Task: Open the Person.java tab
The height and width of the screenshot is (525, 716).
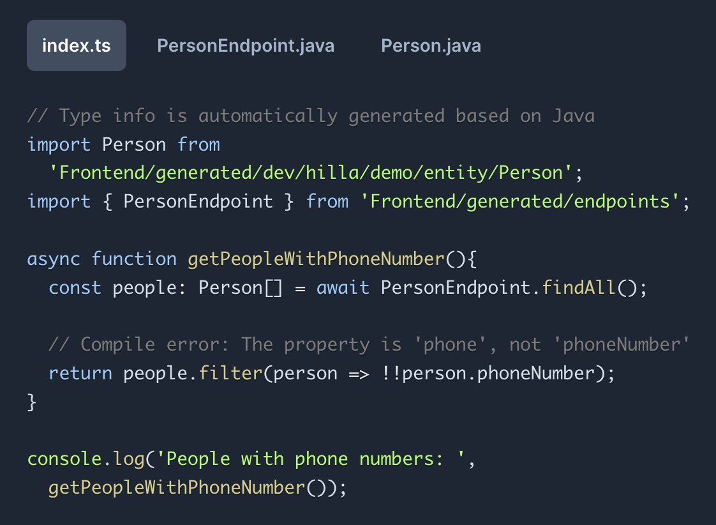Action: [x=431, y=46]
